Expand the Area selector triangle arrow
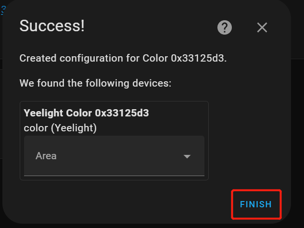This screenshot has height=228, width=304. [x=187, y=156]
